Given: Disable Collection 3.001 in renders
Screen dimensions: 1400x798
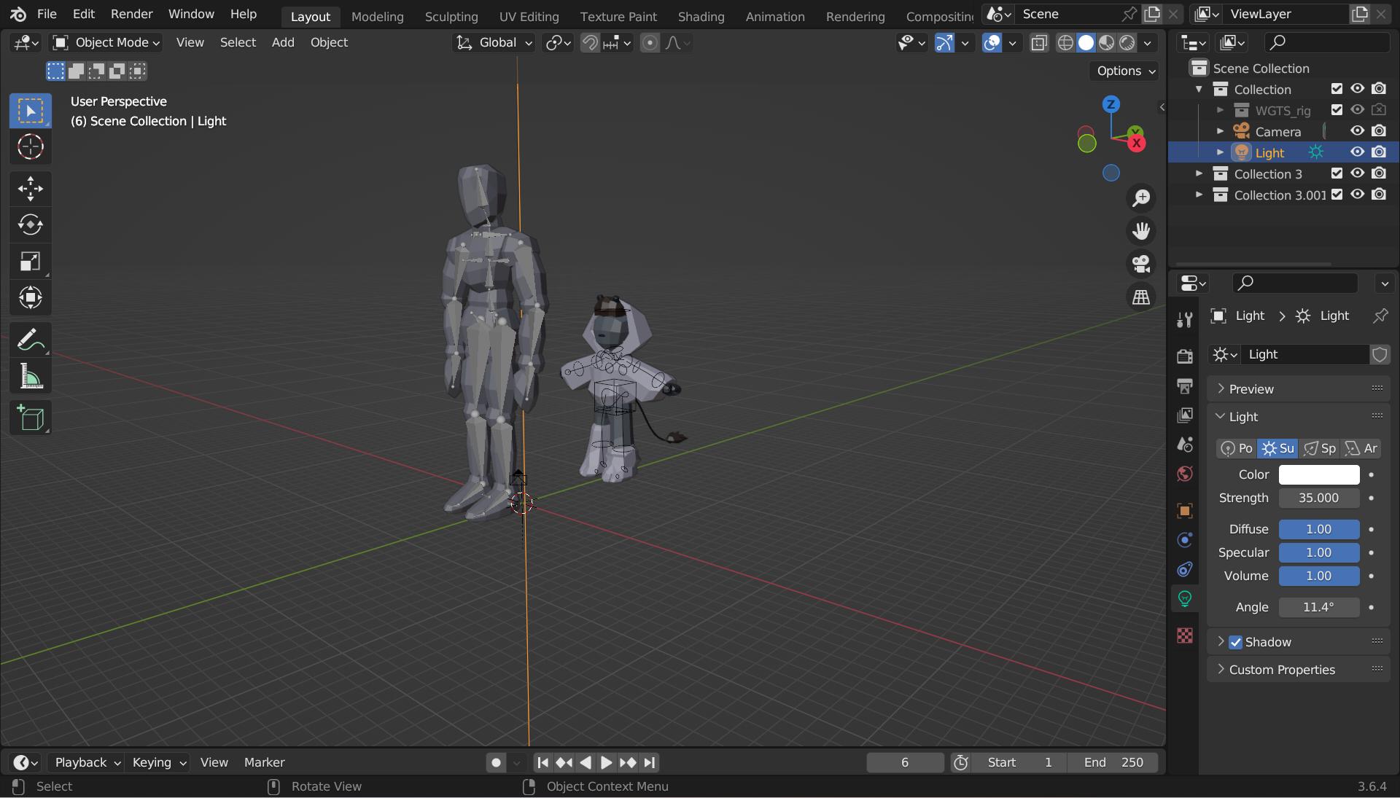Looking at the screenshot, I should point(1379,195).
